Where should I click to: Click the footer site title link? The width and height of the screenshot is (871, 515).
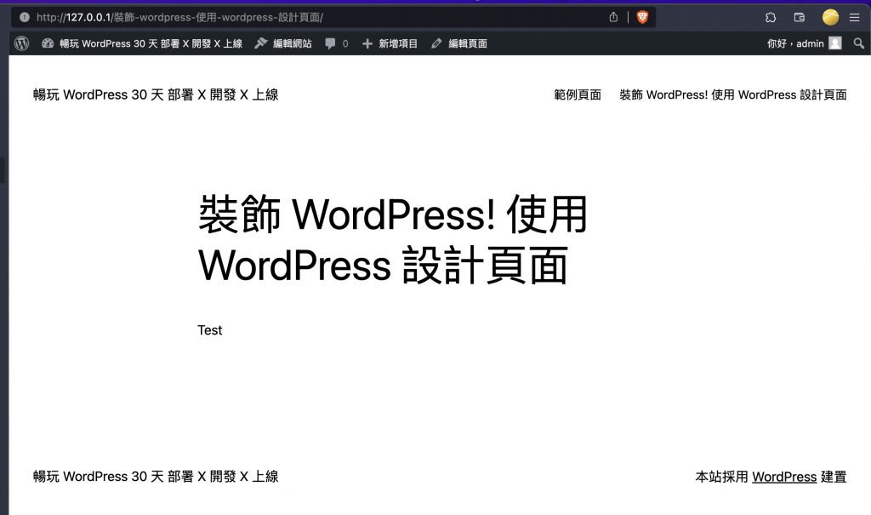coord(156,477)
